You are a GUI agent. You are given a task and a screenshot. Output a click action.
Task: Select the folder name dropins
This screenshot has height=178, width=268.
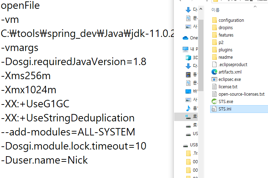click(226, 28)
